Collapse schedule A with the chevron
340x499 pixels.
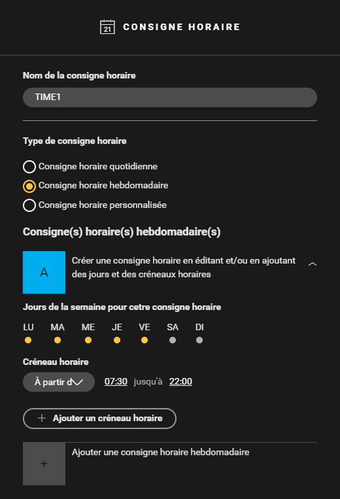(313, 264)
